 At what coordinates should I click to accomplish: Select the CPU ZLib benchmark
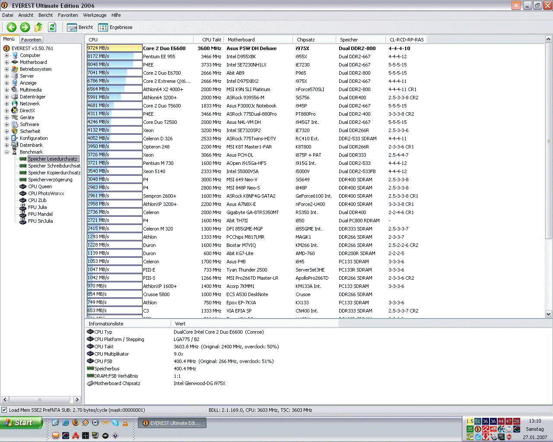[x=37, y=200]
